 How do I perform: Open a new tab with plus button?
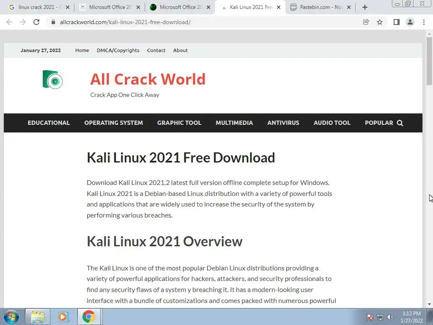point(365,7)
